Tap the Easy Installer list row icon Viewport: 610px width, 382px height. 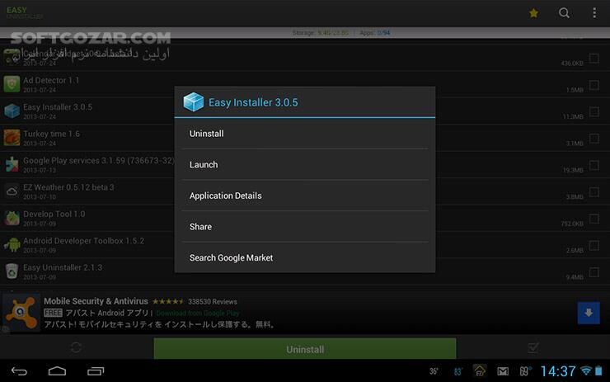pos(12,111)
